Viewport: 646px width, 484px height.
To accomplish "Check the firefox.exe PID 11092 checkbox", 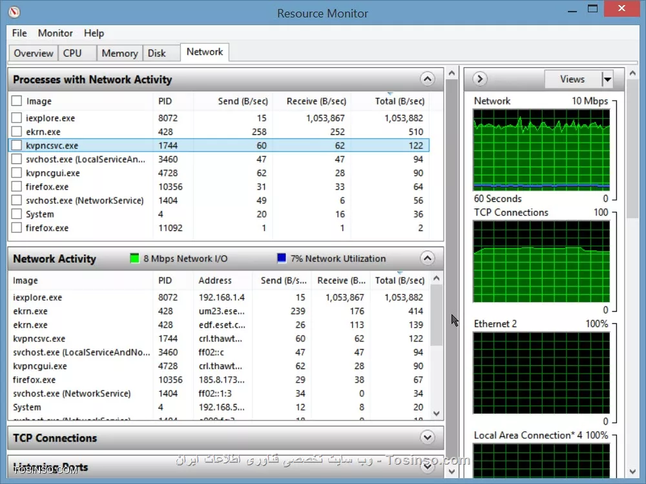I will 17,228.
